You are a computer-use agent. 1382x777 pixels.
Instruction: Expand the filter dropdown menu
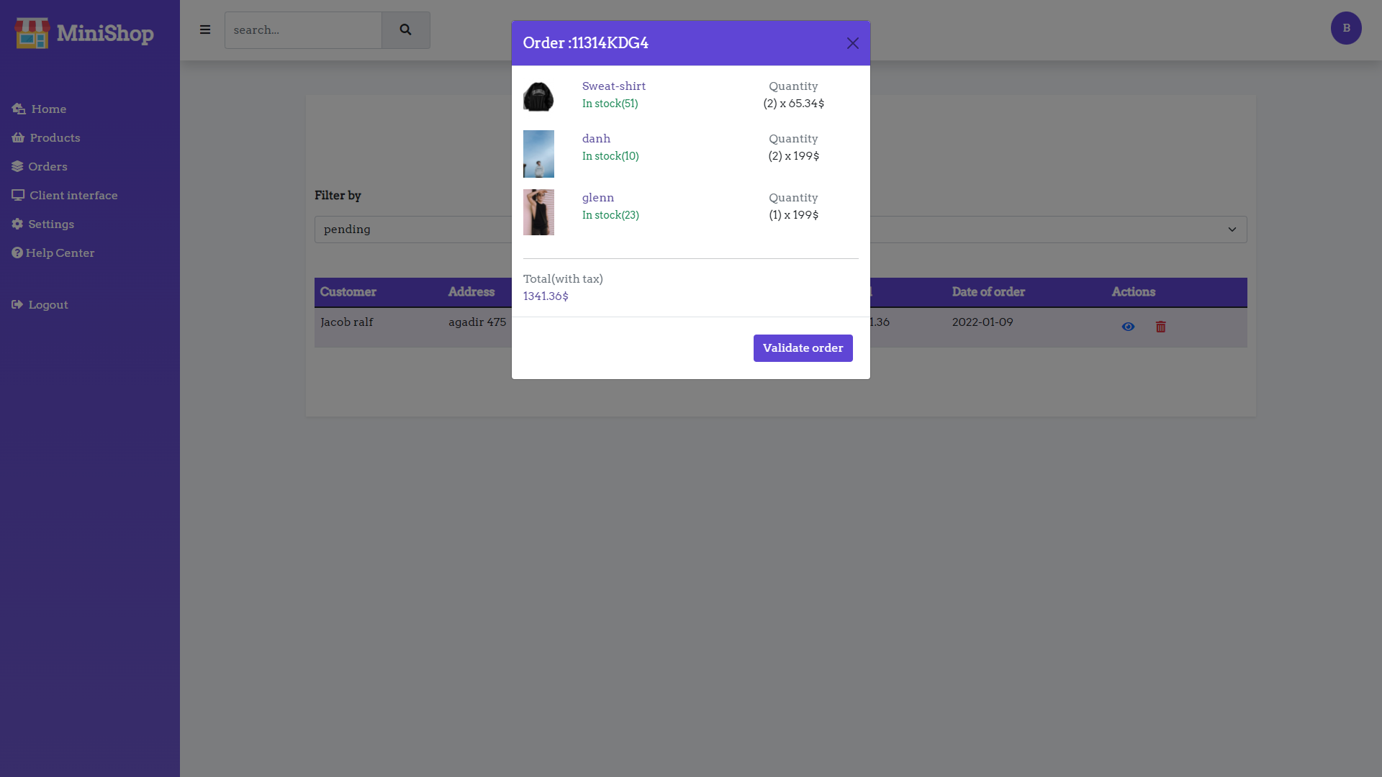click(x=1232, y=230)
